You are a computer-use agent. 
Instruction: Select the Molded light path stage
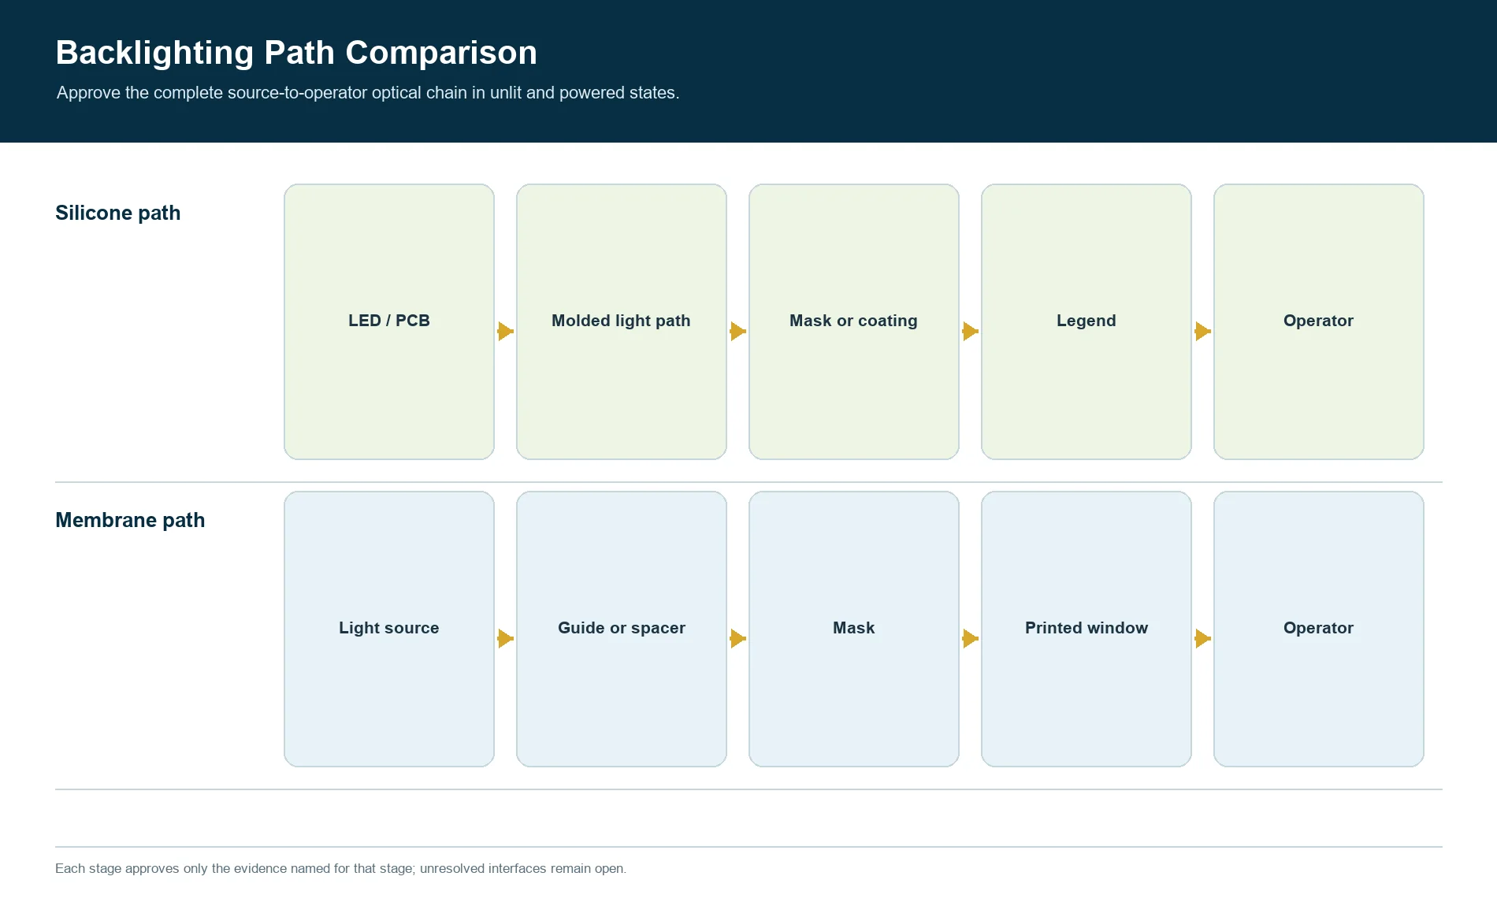pyautogui.click(x=622, y=321)
